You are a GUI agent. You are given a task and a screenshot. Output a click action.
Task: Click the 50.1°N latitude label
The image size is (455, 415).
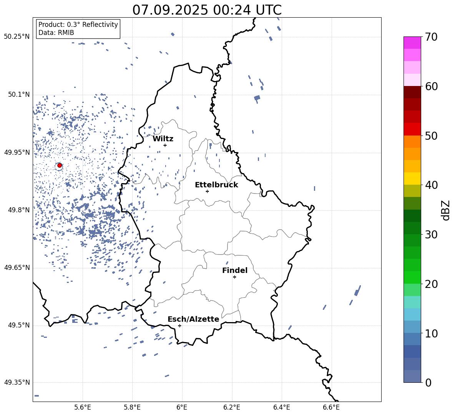(18, 94)
